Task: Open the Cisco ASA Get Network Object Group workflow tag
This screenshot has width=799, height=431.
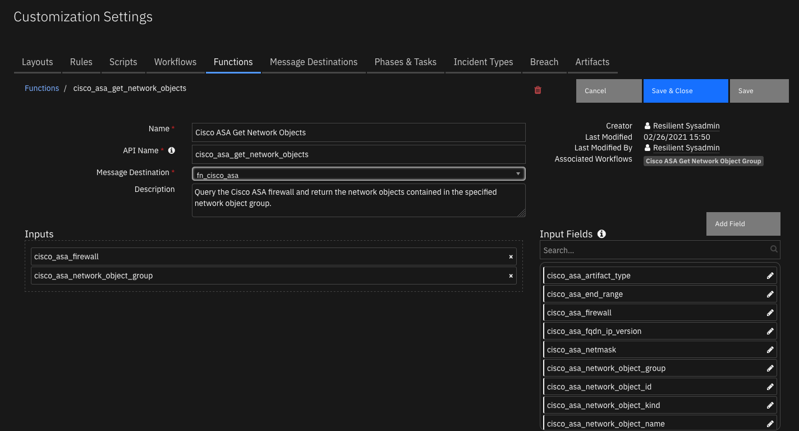Action: click(x=704, y=161)
